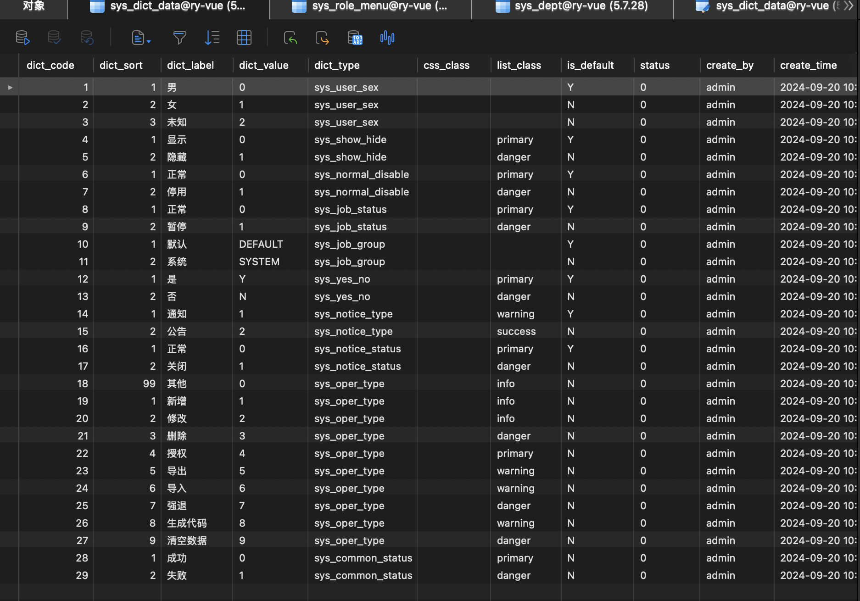Select the 导入 label cell
Viewport: 860px width, 601px height.
197,488
